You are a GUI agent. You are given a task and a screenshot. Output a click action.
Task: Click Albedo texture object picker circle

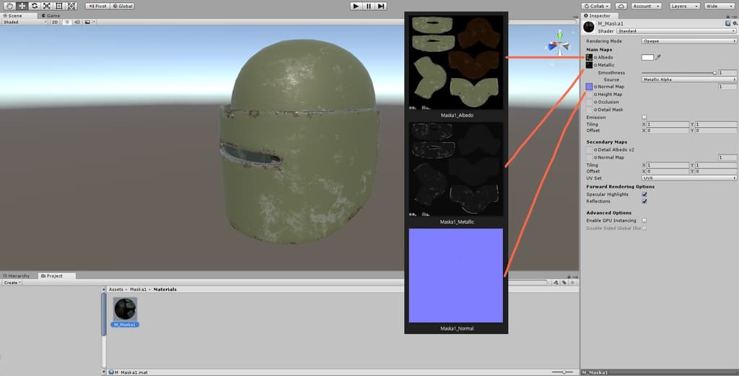595,58
